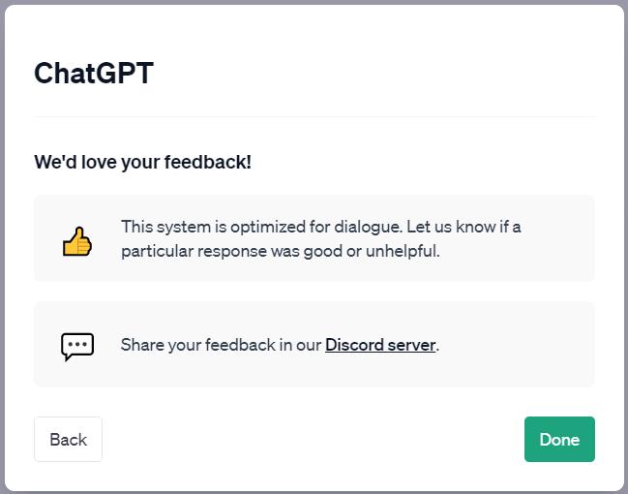
Task: Click the speech bubble chat icon
Action: click(x=77, y=346)
